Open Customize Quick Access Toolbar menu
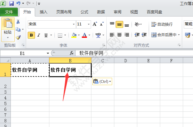The height and width of the screenshot is (127, 193). click(39, 4)
